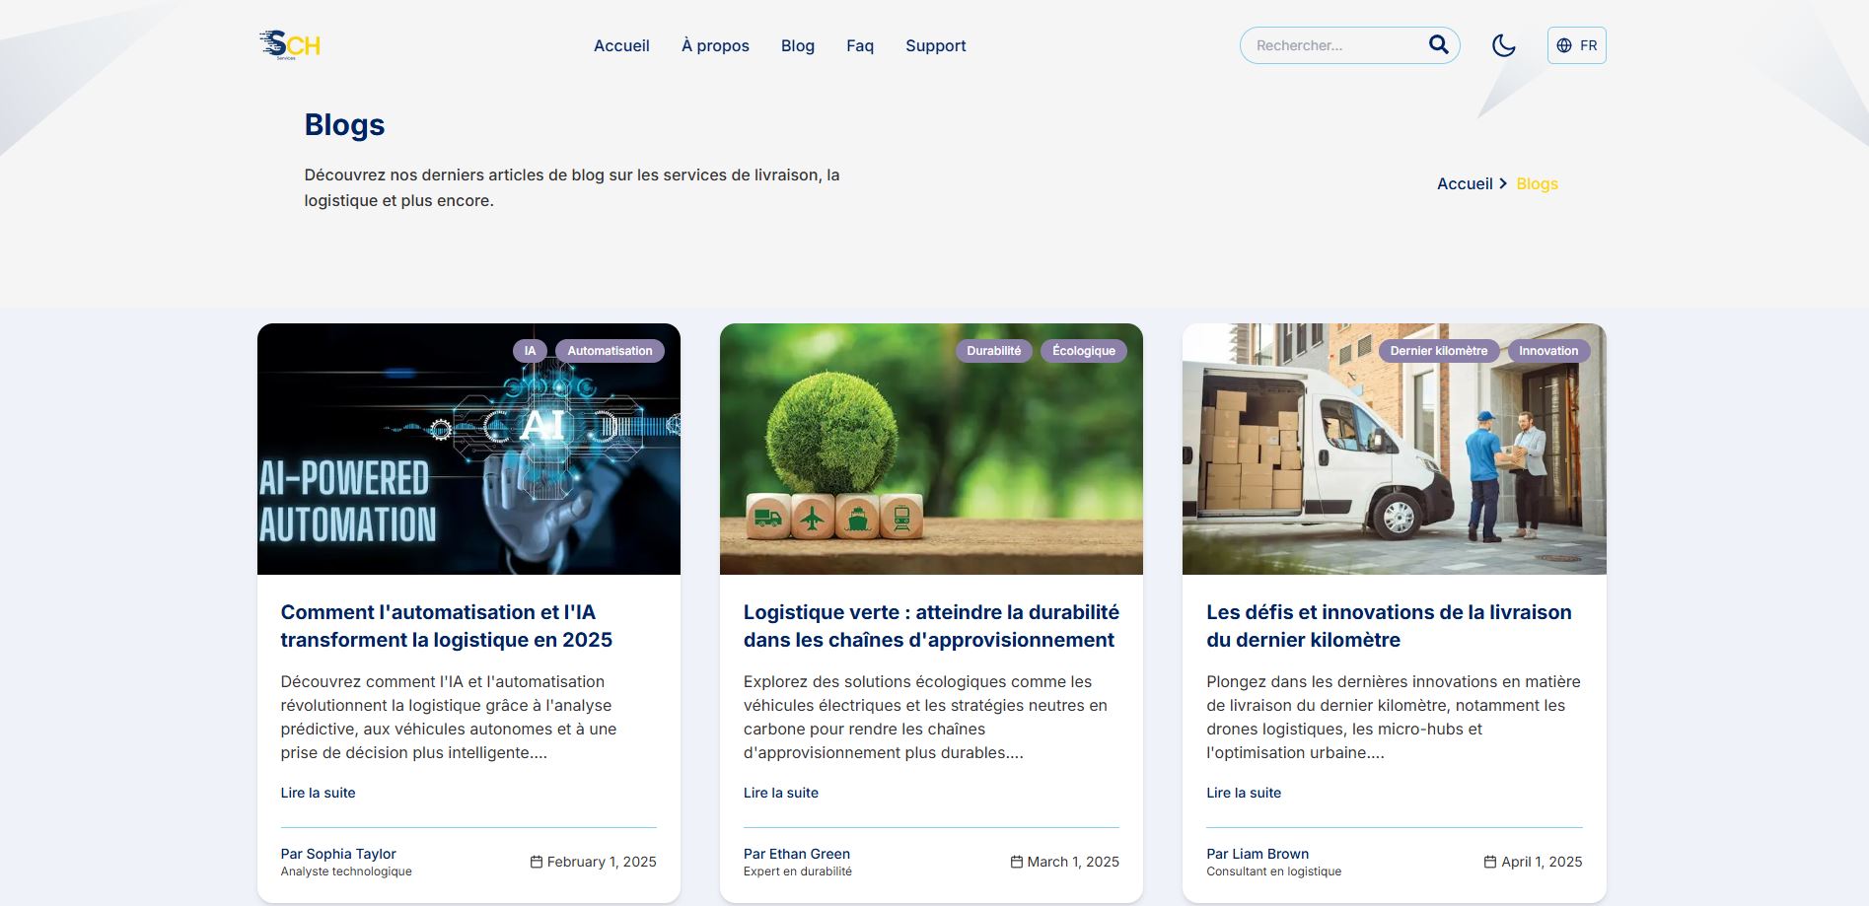Click the Blogs page heading
Image resolution: width=1869 pixels, height=906 pixels.
tap(344, 125)
